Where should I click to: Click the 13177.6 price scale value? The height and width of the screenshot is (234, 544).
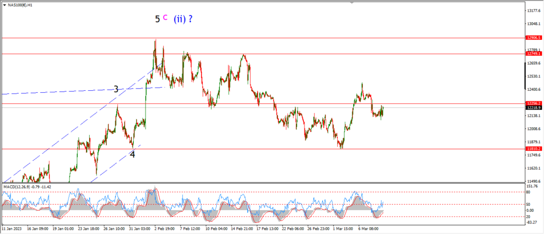tap(533, 11)
